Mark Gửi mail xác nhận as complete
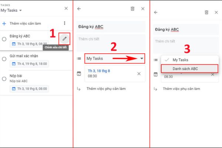Viewport: 222px width, 148px height. point(4,59)
